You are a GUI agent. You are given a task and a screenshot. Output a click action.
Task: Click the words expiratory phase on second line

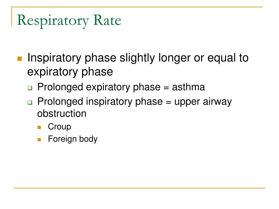click(70, 72)
